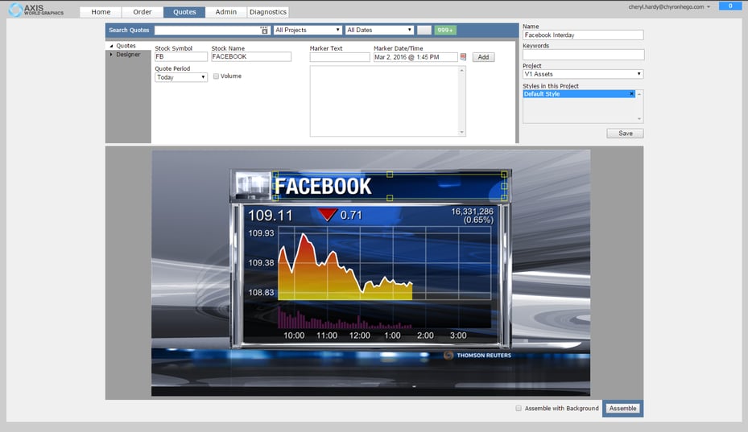
Task: Click the blue notification counter badge
Action: [x=729, y=6]
